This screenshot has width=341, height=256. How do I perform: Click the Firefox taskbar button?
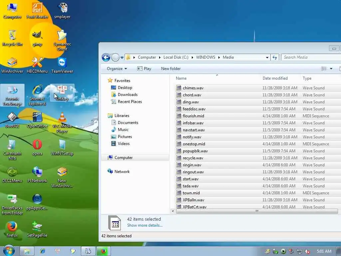pyautogui.click(x=104, y=251)
